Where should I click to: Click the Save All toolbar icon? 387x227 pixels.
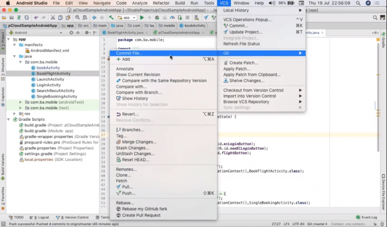point(11,18)
